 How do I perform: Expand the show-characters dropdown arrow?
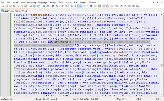tap(87, 6)
